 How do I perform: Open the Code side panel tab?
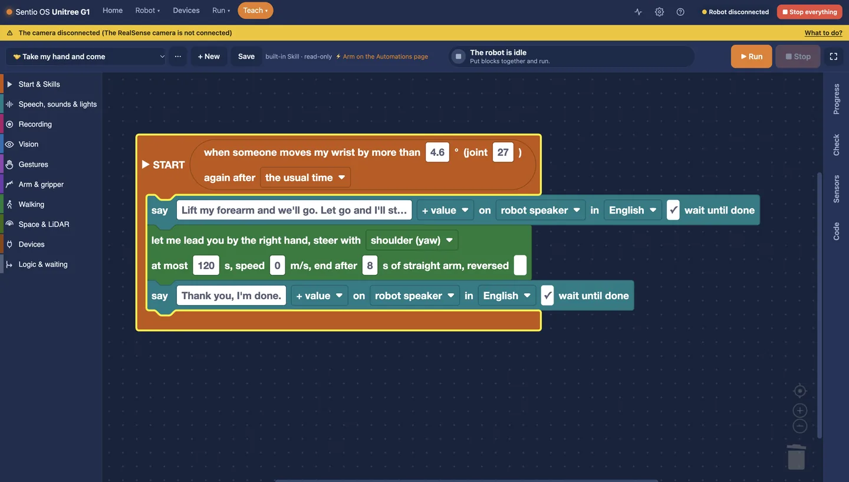point(836,231)
